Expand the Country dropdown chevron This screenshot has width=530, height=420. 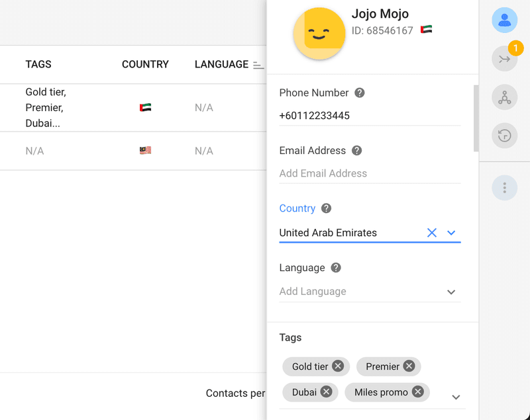451,233
